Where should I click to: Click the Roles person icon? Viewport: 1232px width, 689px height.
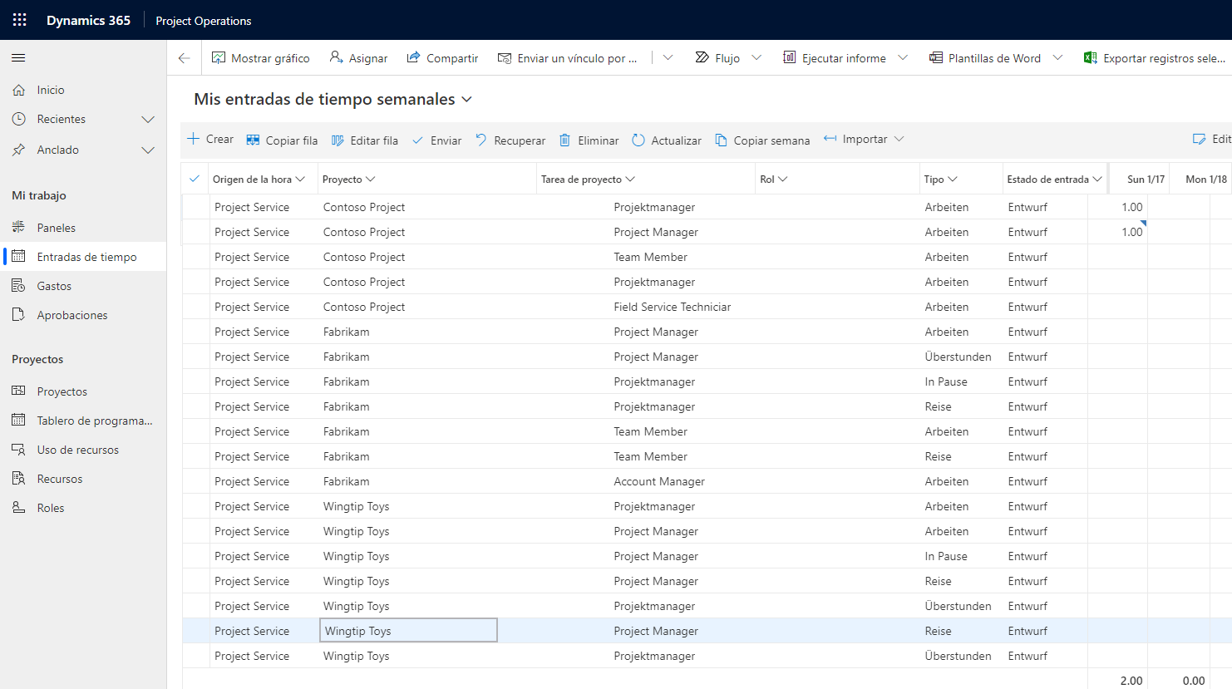18,507
